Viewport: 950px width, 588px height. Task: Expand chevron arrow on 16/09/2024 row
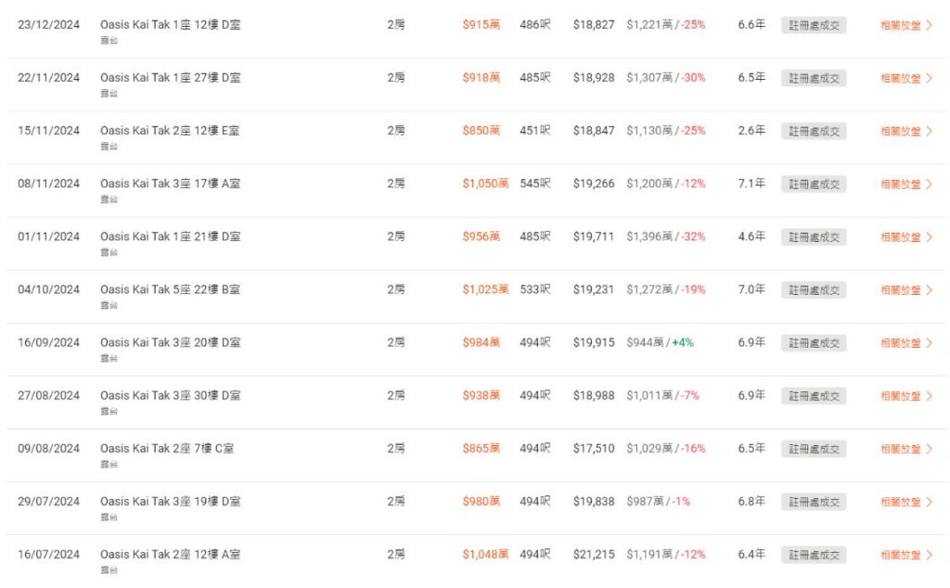pyautogui.click(x=930, y=343)
